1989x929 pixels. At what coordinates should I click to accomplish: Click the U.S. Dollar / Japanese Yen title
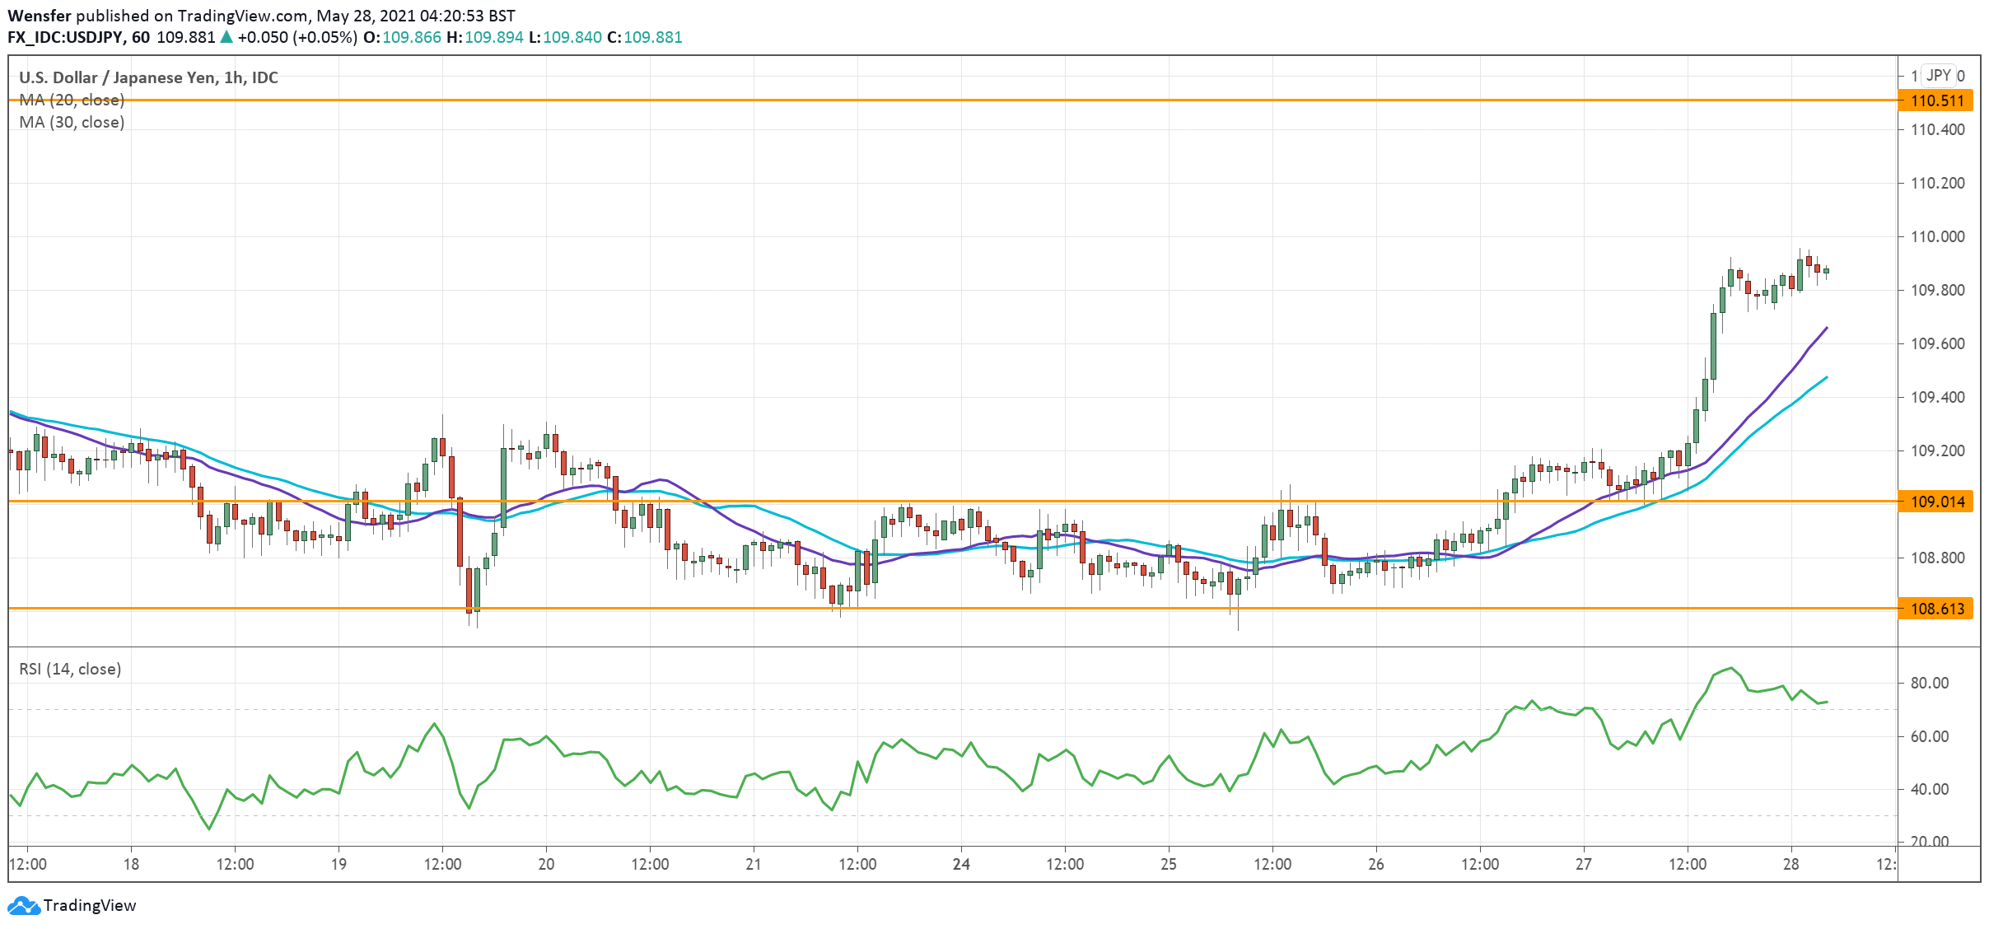point(148,77)
